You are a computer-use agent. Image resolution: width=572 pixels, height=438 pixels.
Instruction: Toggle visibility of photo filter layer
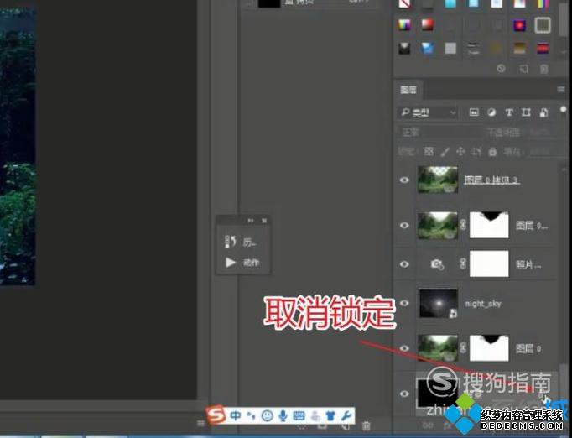(x=404, y=264)
